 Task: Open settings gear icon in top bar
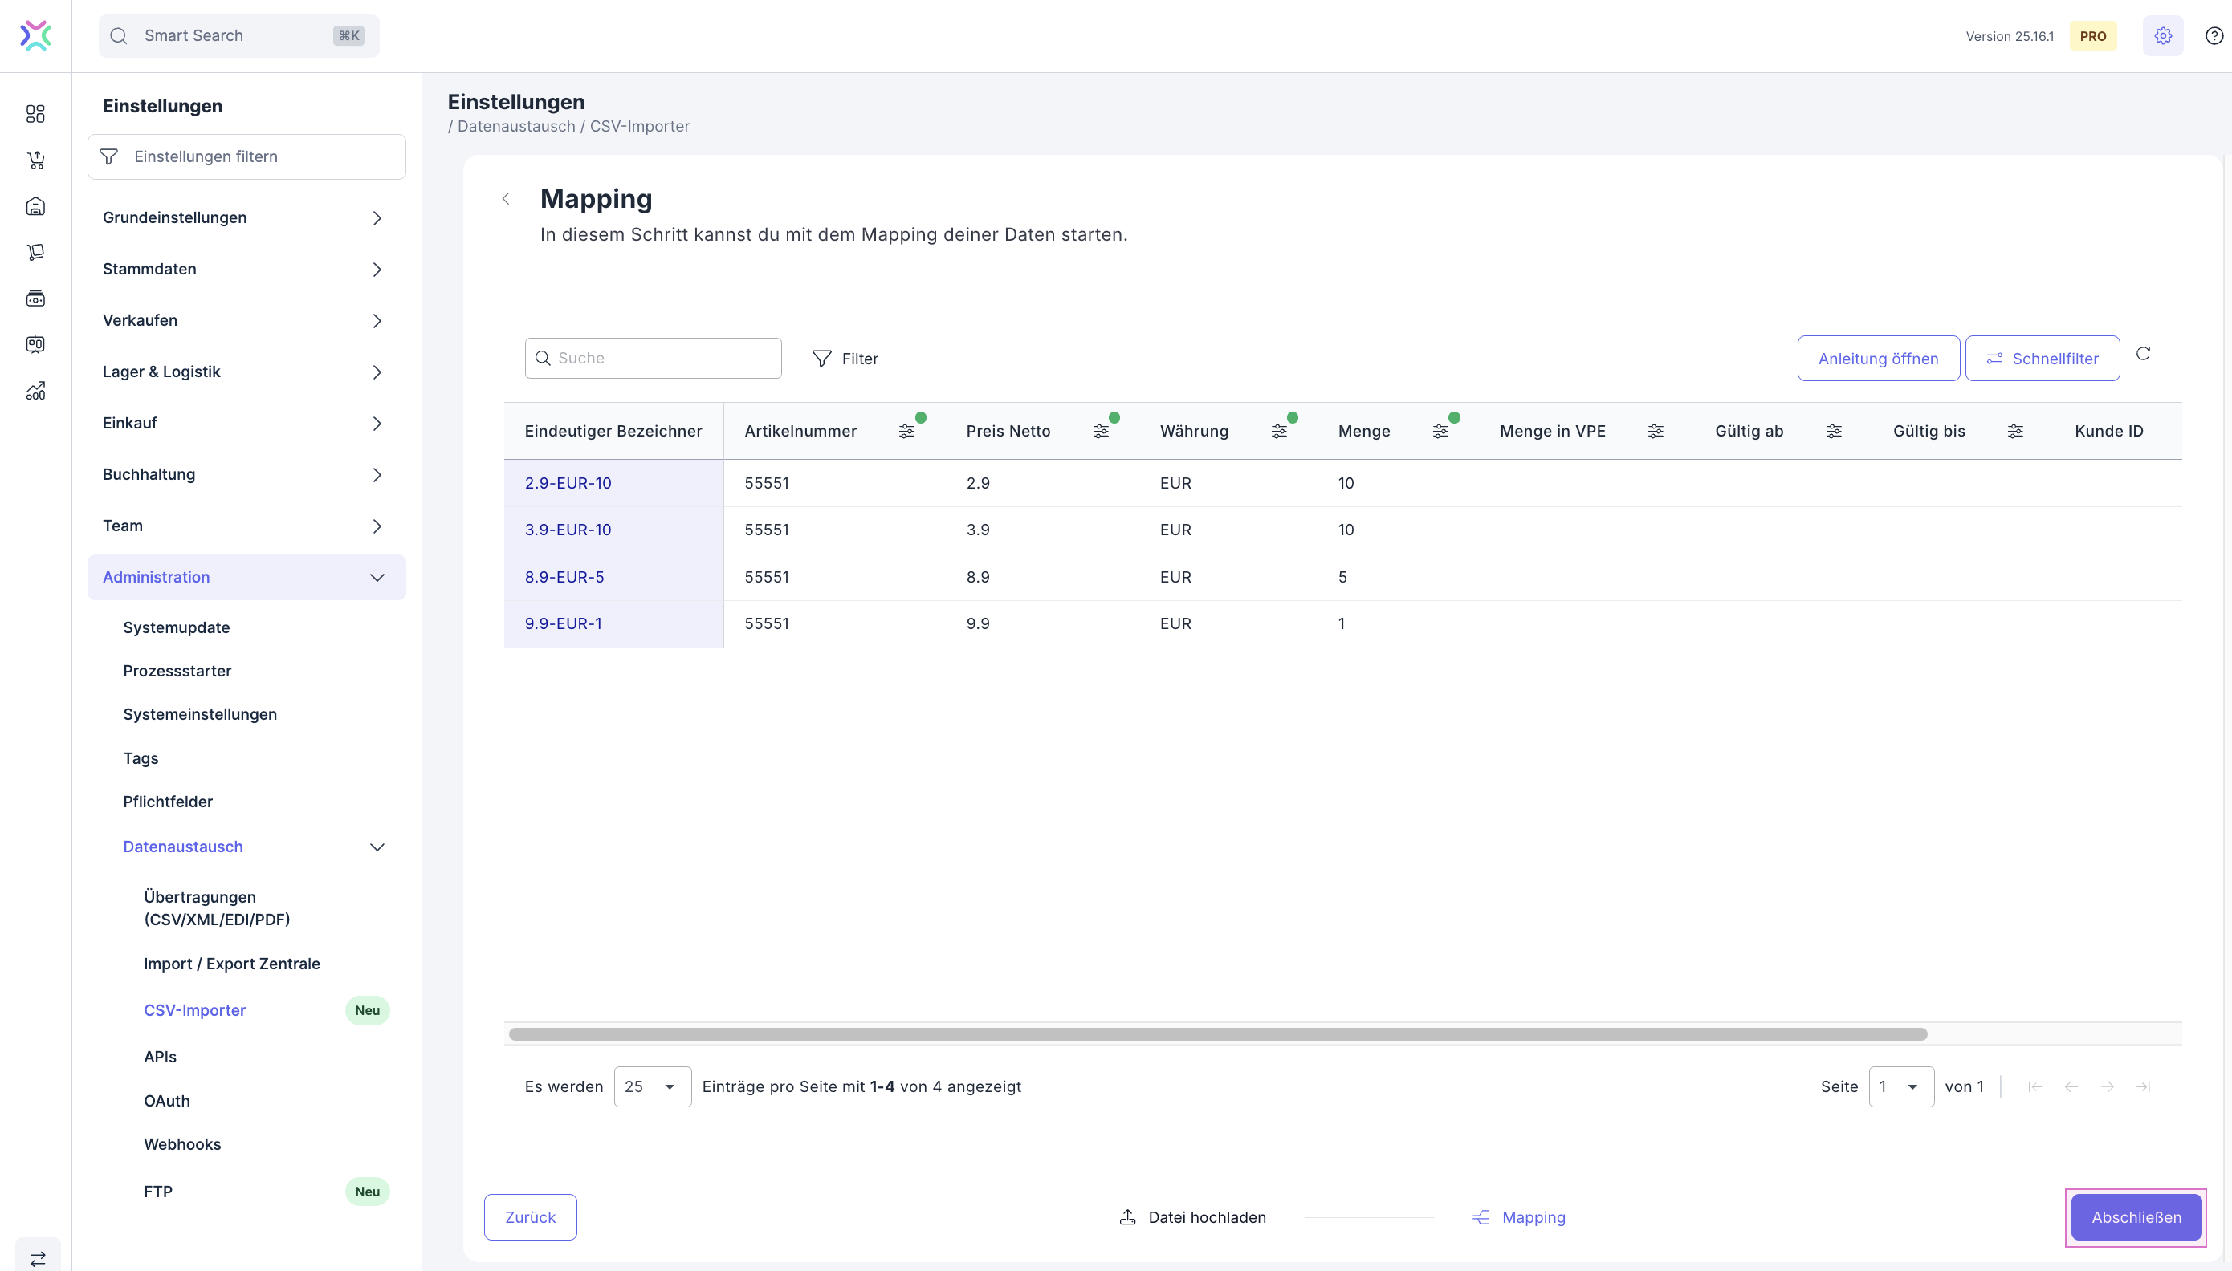click(2162, 36)
